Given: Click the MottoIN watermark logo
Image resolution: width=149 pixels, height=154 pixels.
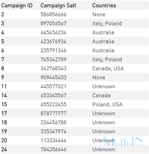Looking at the screenshot, I should click(x=123, y=142).
